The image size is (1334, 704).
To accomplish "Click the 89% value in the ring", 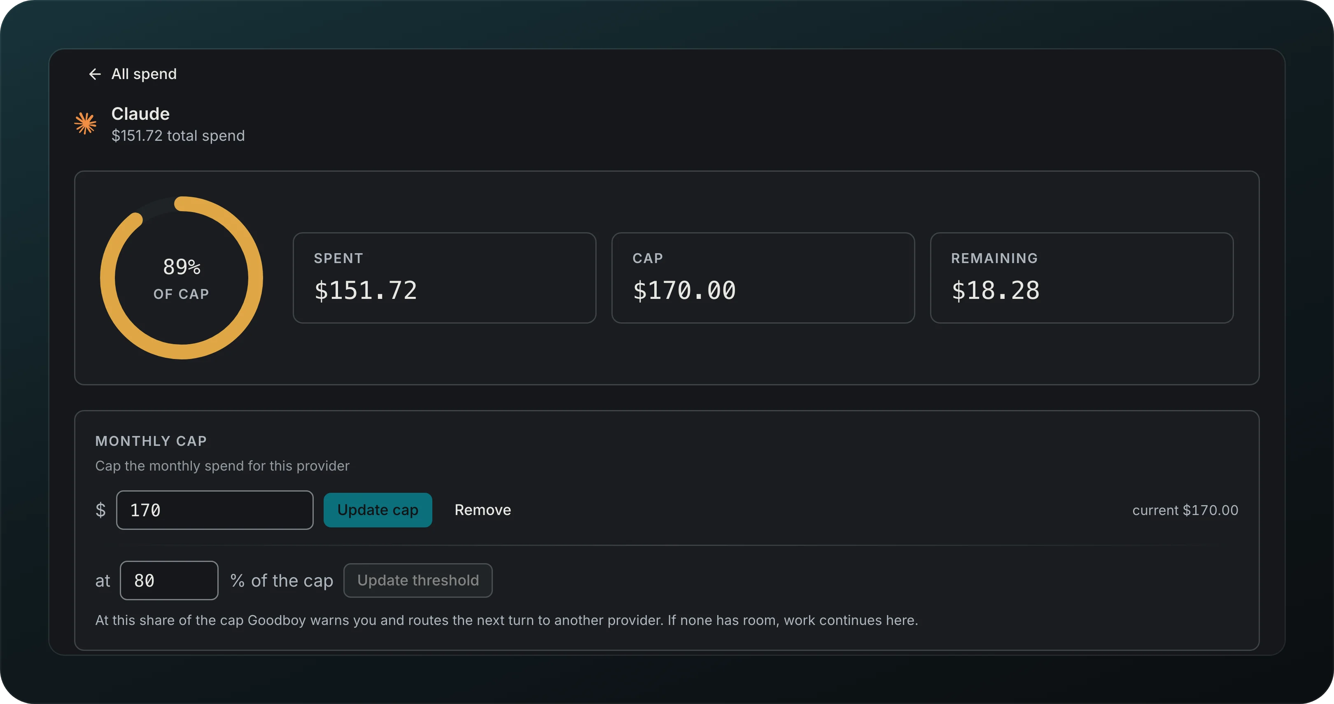I will pyautogui.click(x=181, y=267).
